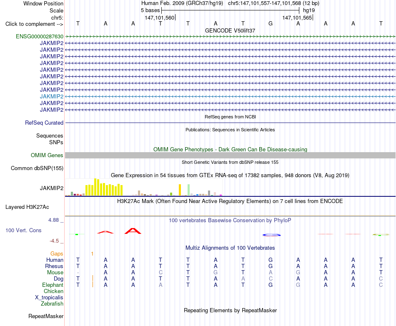This screenshot has width=396, height=326.
Task: Click the 147,101,560 position marker
Action: pyautogui.click(x=160, y=18)
